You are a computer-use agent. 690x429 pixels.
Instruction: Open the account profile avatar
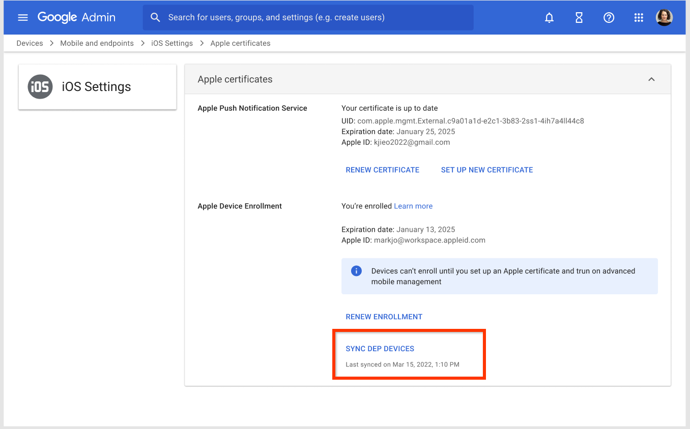[x=664, y=18]
